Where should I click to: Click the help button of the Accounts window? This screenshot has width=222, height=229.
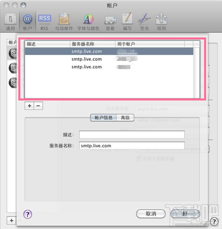[214, 222]
